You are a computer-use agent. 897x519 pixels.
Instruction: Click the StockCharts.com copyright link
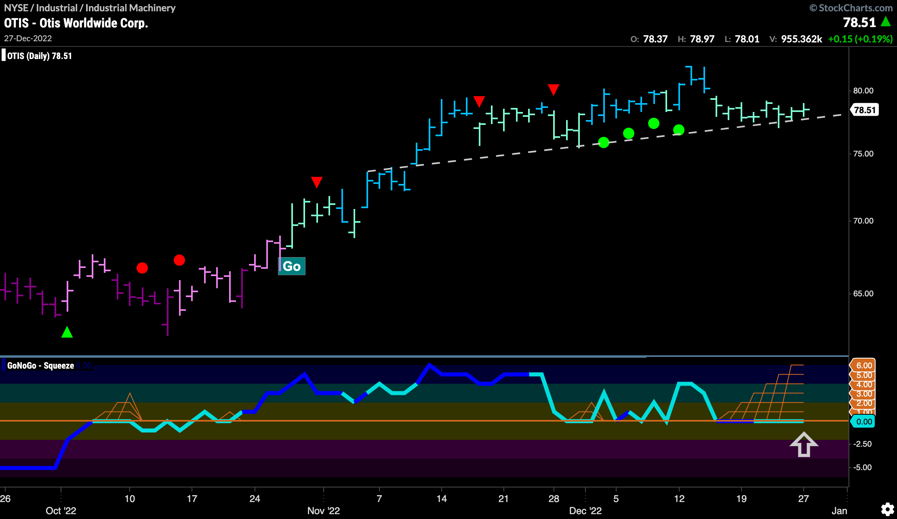coord(851,8)
